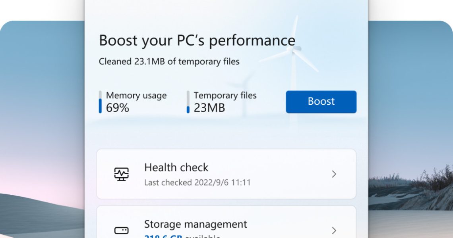Expand the Health check chevron arrow

(x=334, y=174)
